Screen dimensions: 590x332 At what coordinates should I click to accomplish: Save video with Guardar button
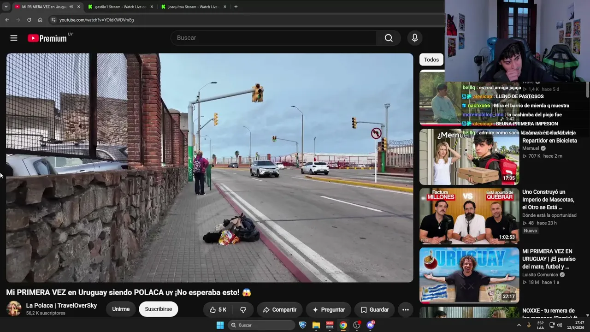click(x=375, y=310)
